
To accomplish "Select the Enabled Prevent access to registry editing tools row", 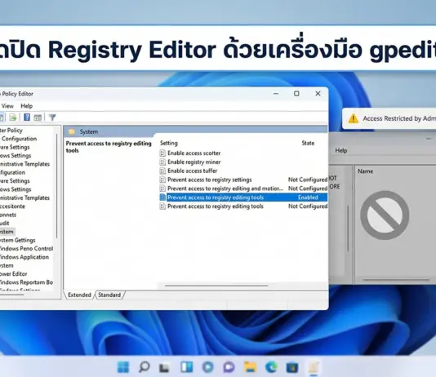I will 243,197.
